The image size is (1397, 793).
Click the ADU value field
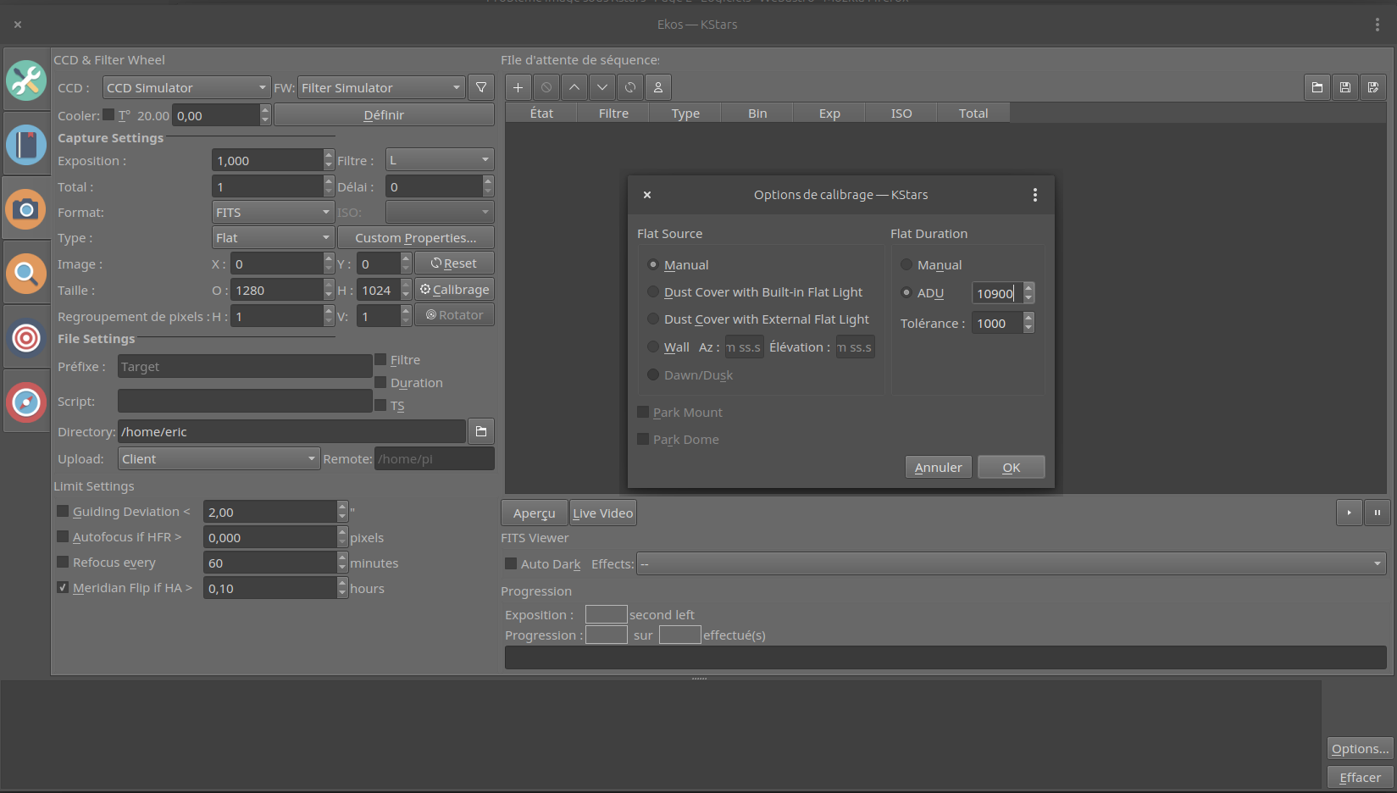pyautogui.click(x=997, y=293)
